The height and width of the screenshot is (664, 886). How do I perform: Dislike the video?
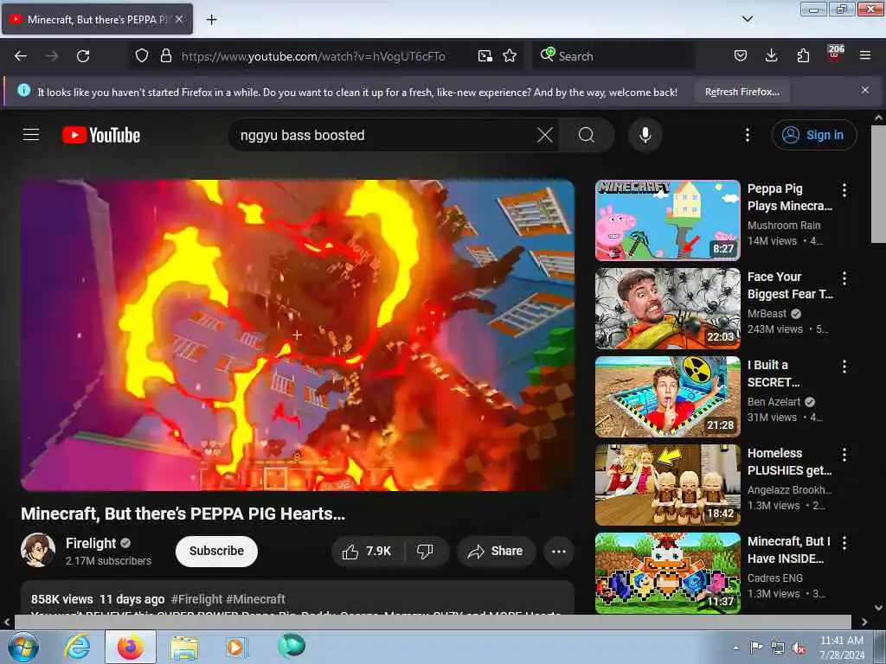pos(425,551)
